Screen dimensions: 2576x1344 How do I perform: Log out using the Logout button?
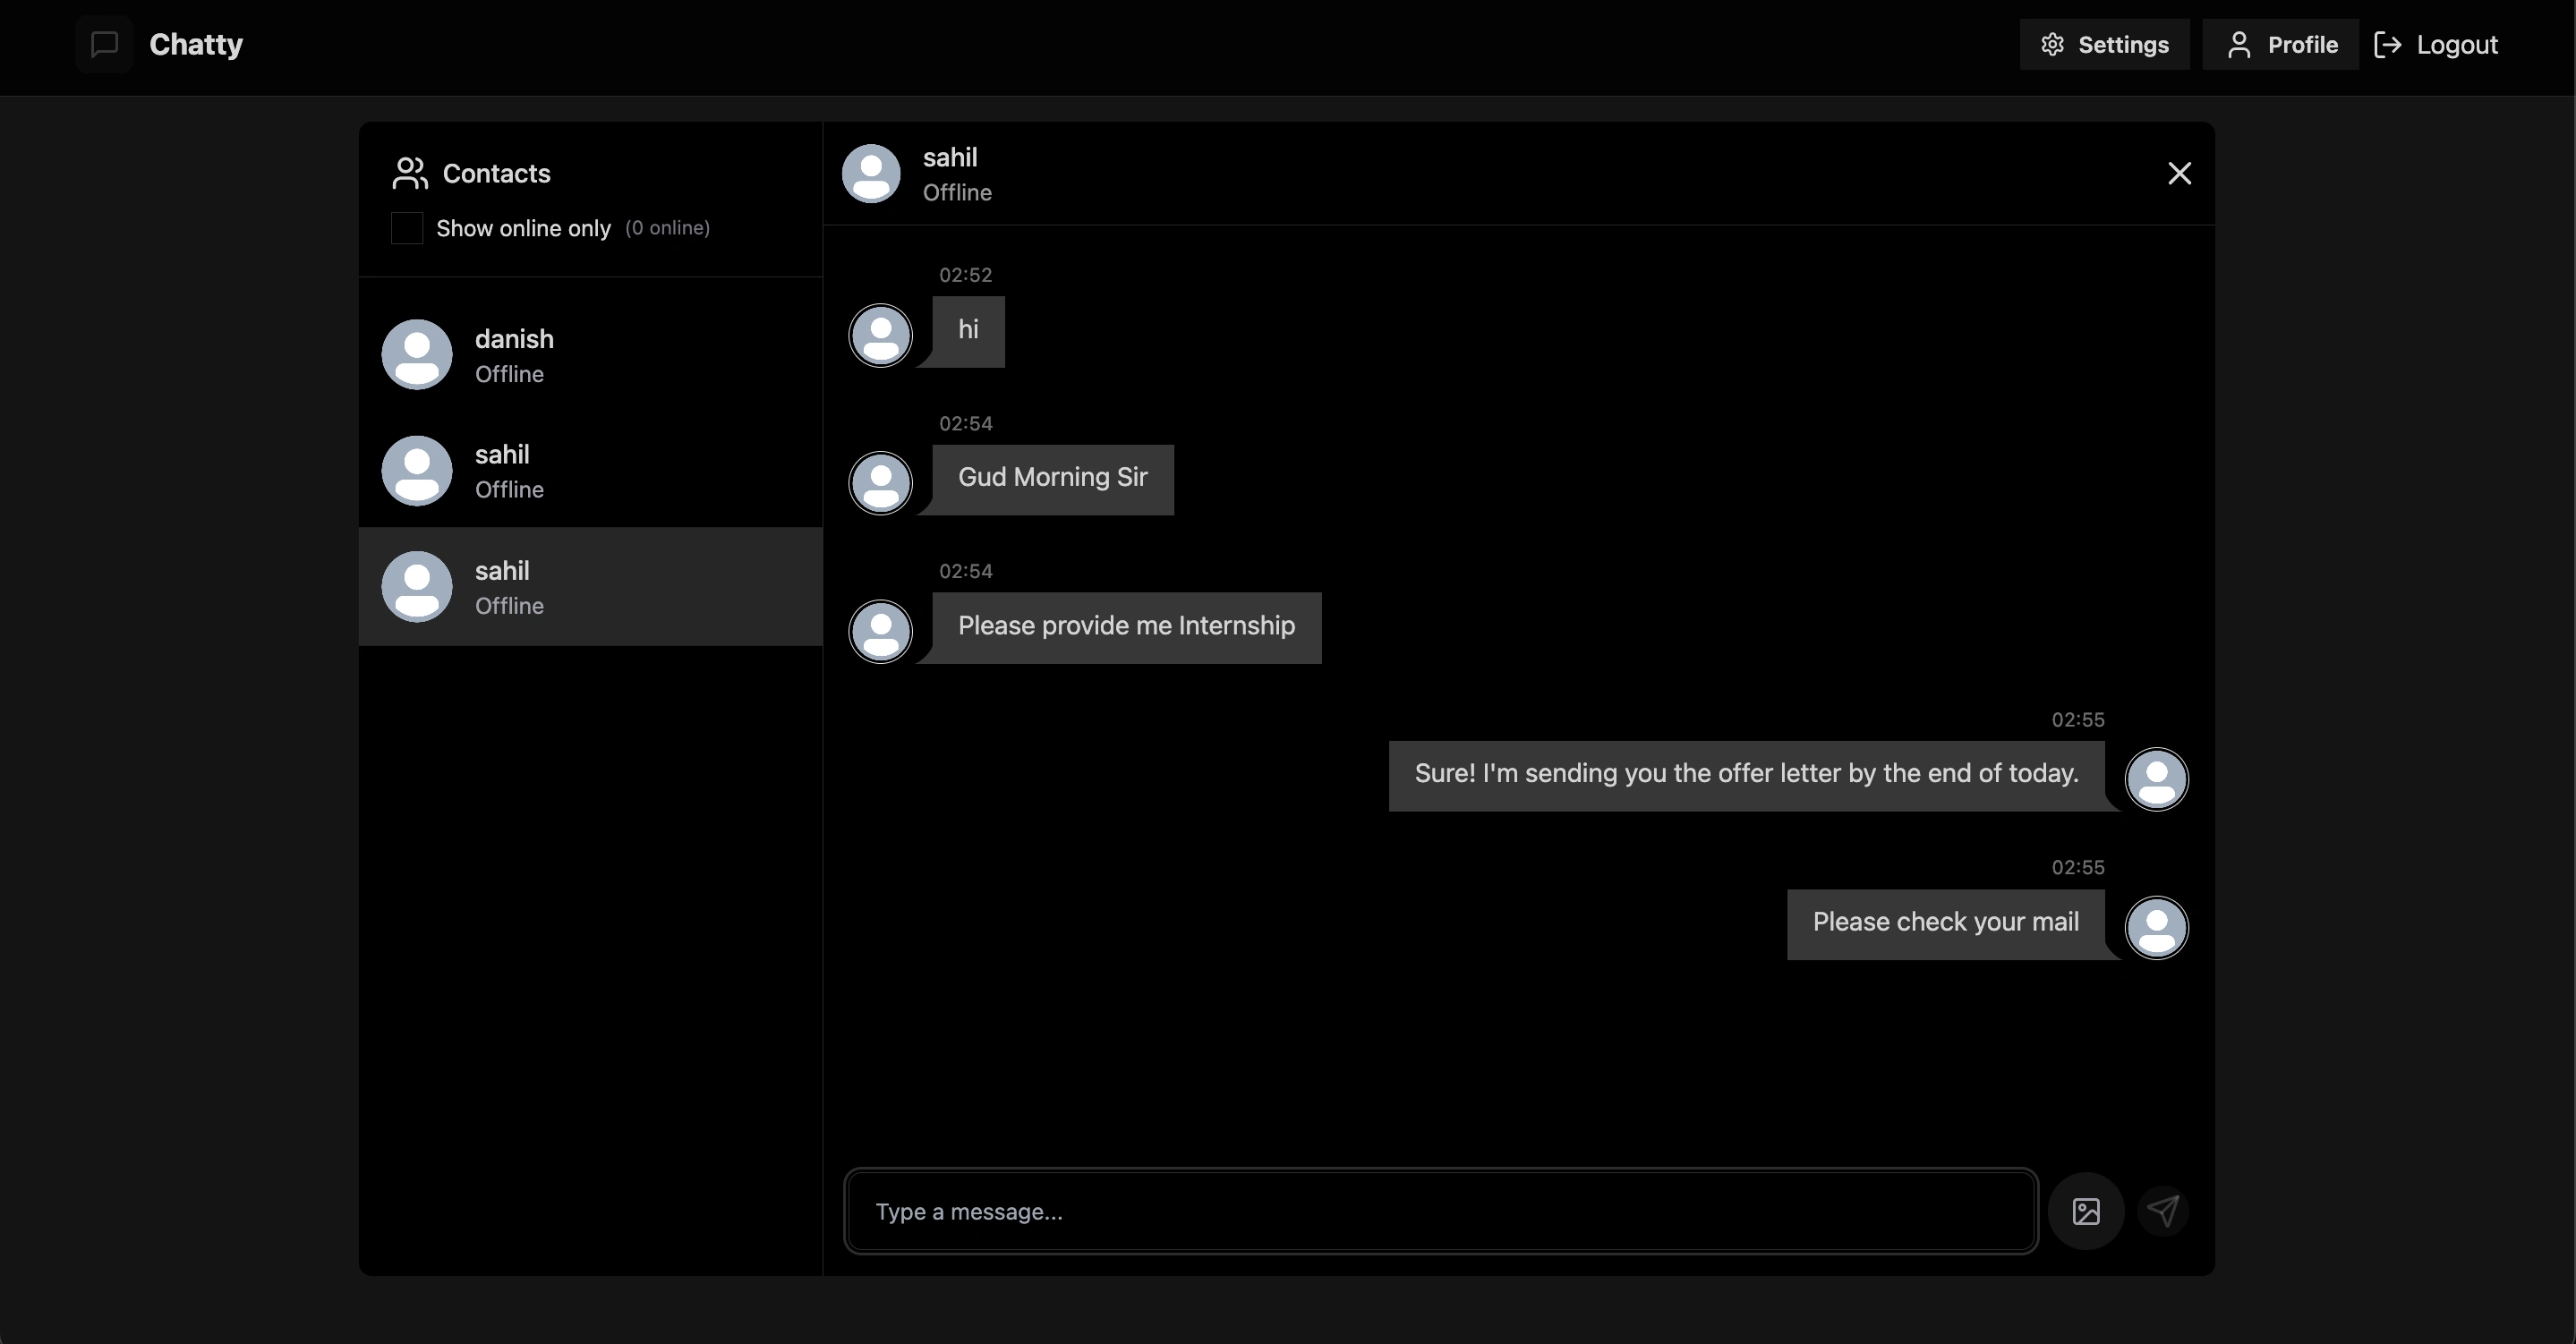click(x=2436, y=44)
